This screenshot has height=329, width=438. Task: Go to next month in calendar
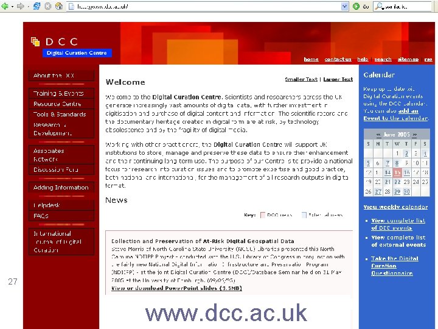click(414, 135)
